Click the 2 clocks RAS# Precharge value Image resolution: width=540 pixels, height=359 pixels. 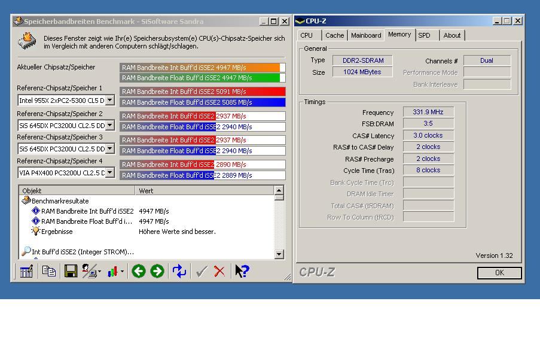(x=428, y=159)
